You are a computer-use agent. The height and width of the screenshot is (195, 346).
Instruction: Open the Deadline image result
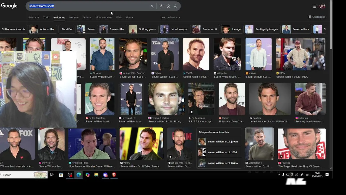(x=270, y=99)
